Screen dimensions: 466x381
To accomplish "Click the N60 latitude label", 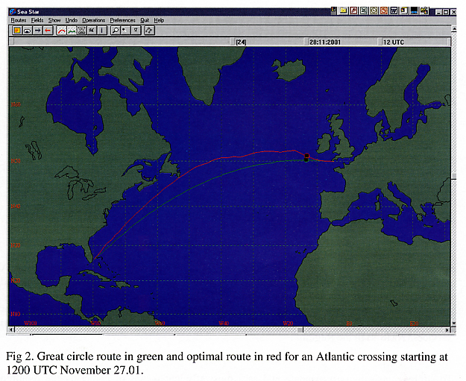I will 16,104.
